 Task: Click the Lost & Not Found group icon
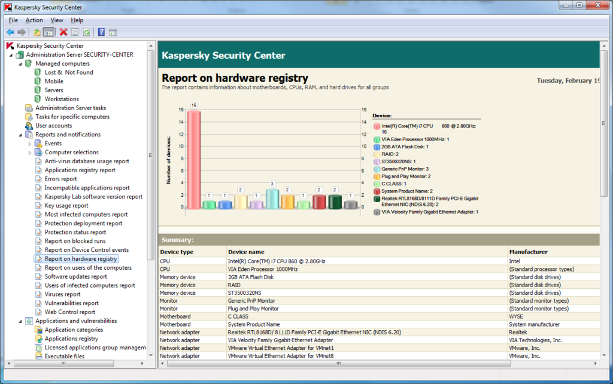coord(38,72)
